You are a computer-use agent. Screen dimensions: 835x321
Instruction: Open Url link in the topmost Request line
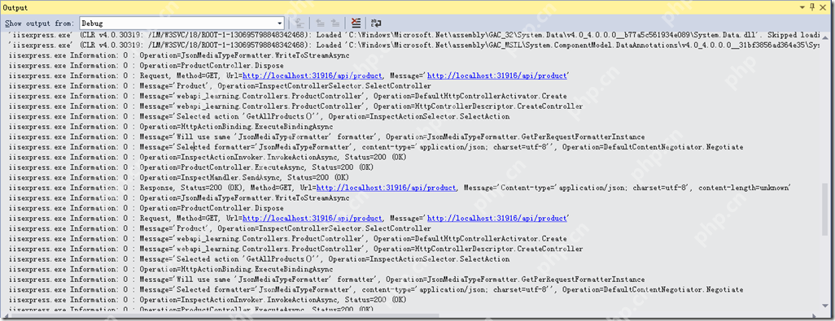313,76
